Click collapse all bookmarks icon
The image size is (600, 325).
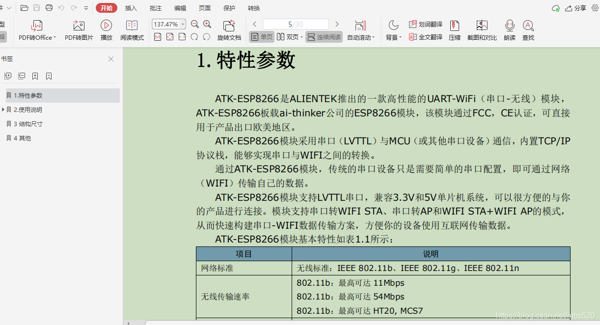pos(22,76)
